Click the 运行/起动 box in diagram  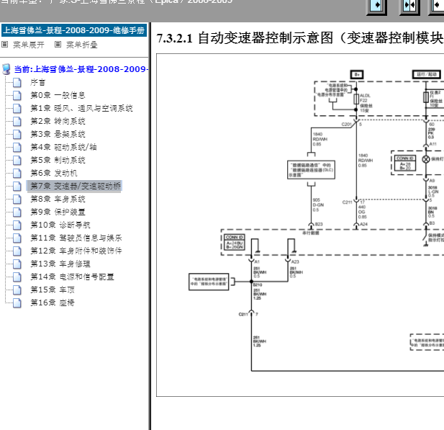(x=427, y=74)
